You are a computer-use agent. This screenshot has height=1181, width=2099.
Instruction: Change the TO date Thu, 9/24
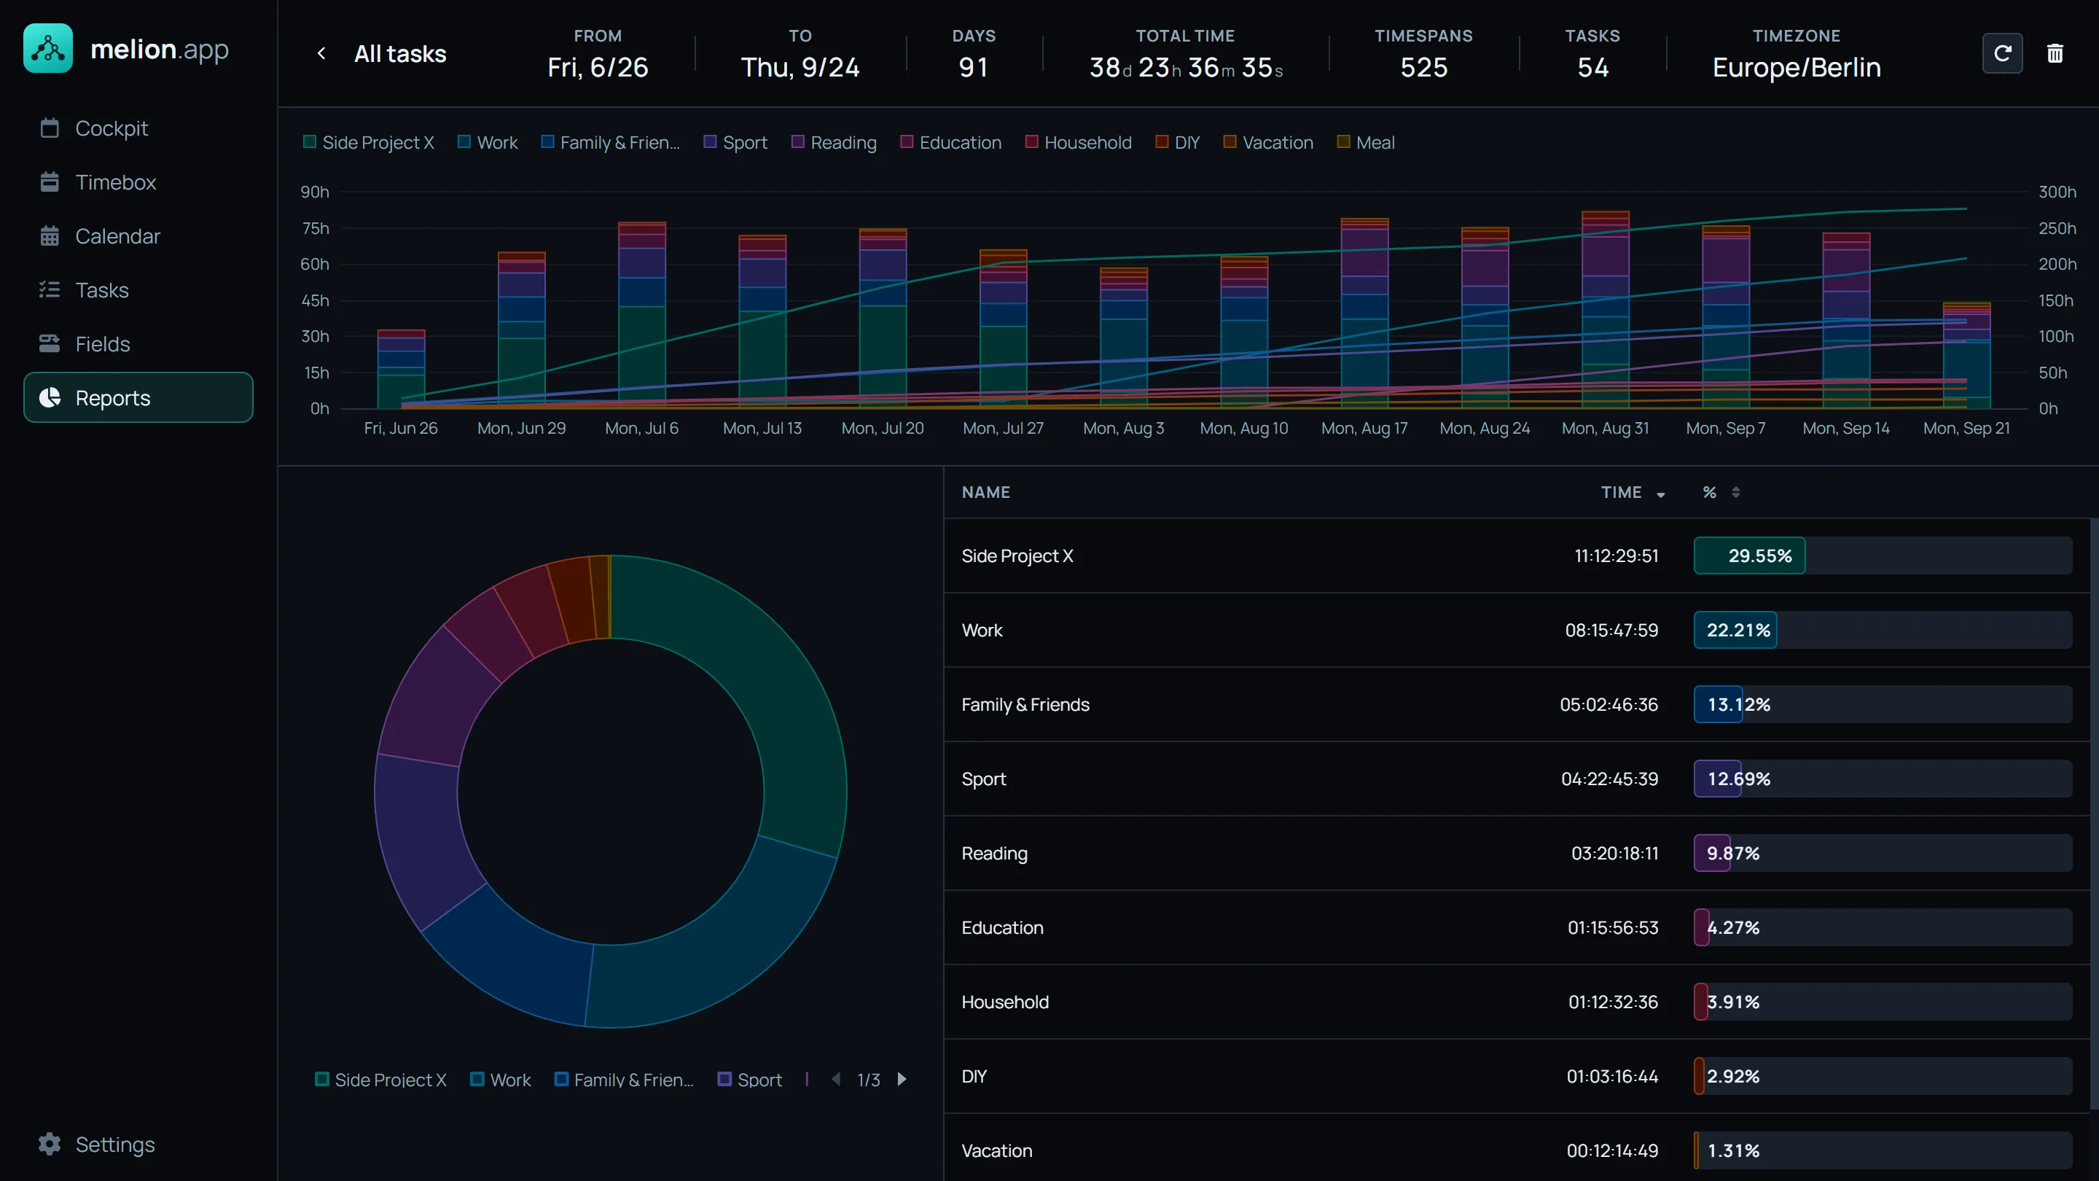[800, 67]
